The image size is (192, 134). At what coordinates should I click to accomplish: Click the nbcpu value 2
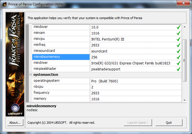point(92,87)
